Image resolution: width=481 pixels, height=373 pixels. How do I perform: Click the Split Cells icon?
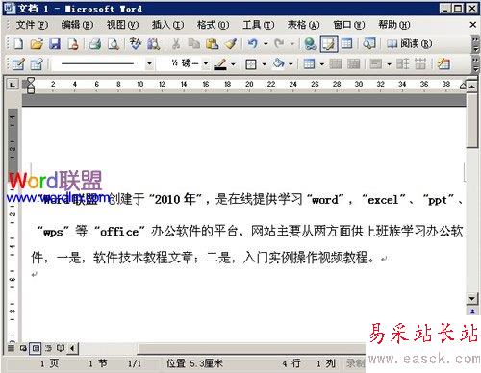(353, 64)
